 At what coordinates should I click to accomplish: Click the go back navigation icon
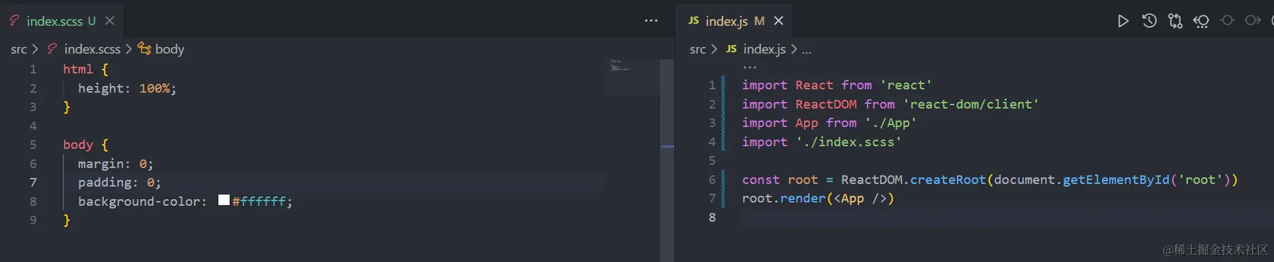[1201, 21]
